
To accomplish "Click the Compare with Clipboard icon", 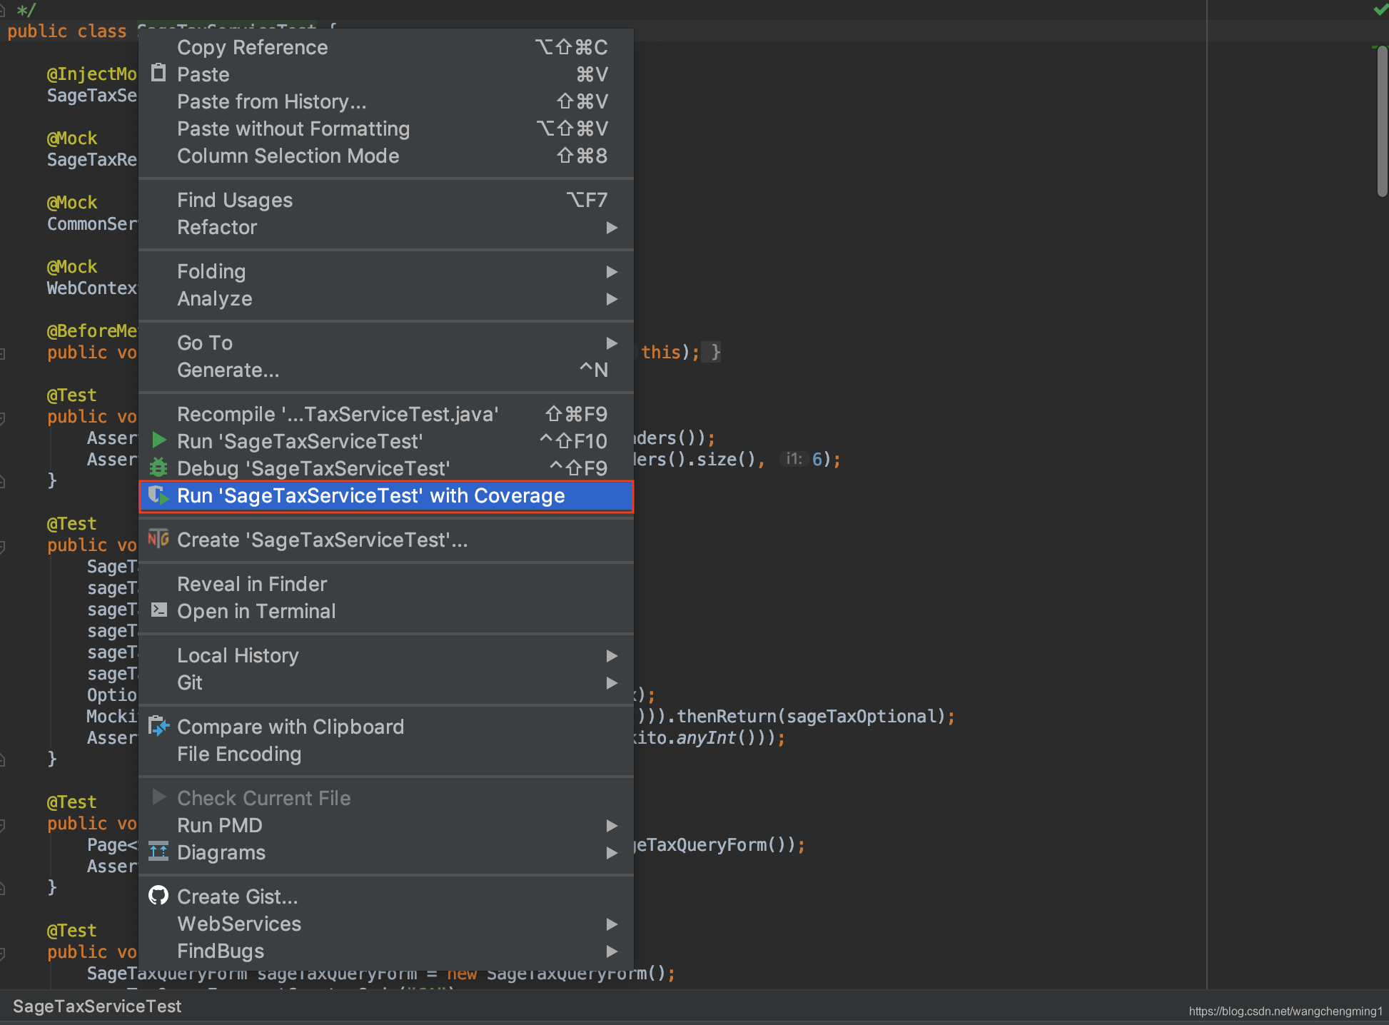I will click(x=158, y=726).
